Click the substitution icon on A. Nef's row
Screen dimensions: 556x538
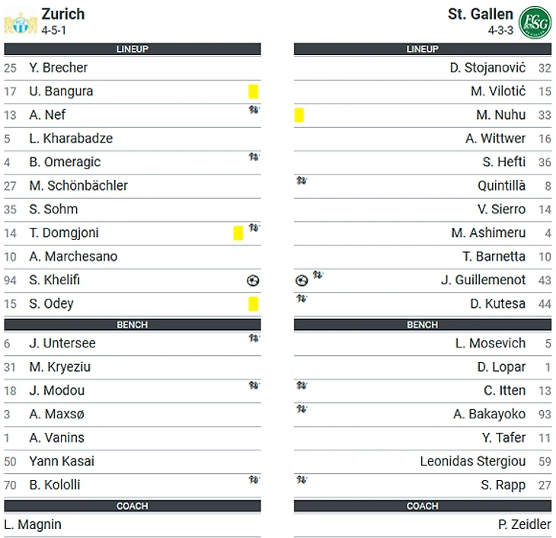tap(254, 110)
